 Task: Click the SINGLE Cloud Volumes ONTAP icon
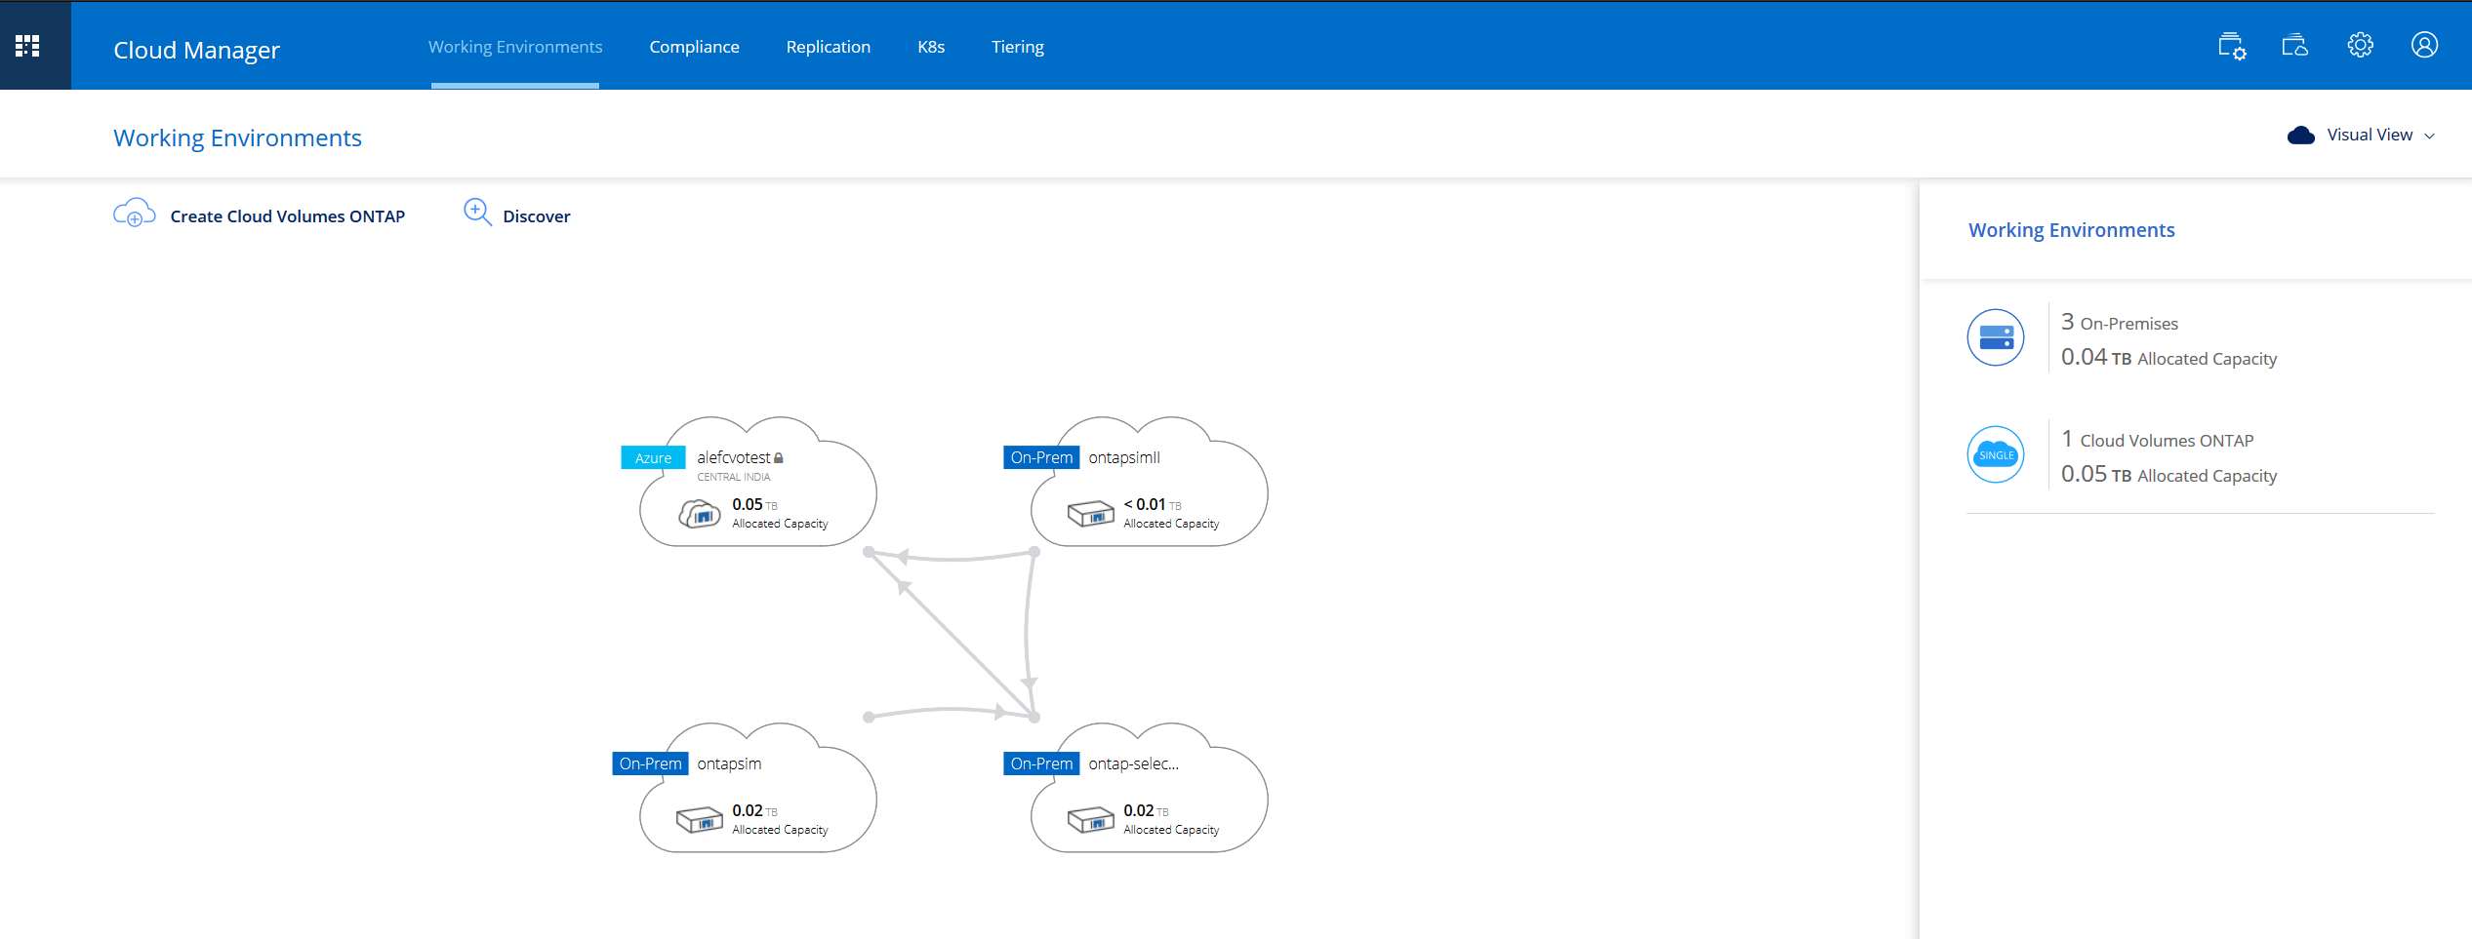tap(1995, 454)
